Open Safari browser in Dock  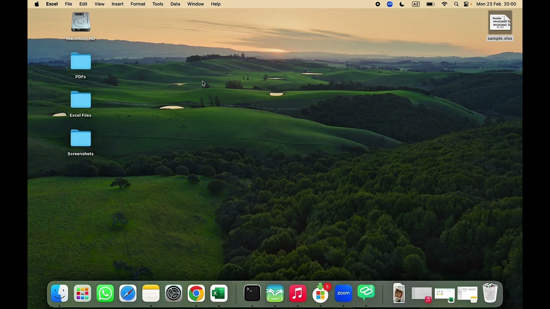128,294
